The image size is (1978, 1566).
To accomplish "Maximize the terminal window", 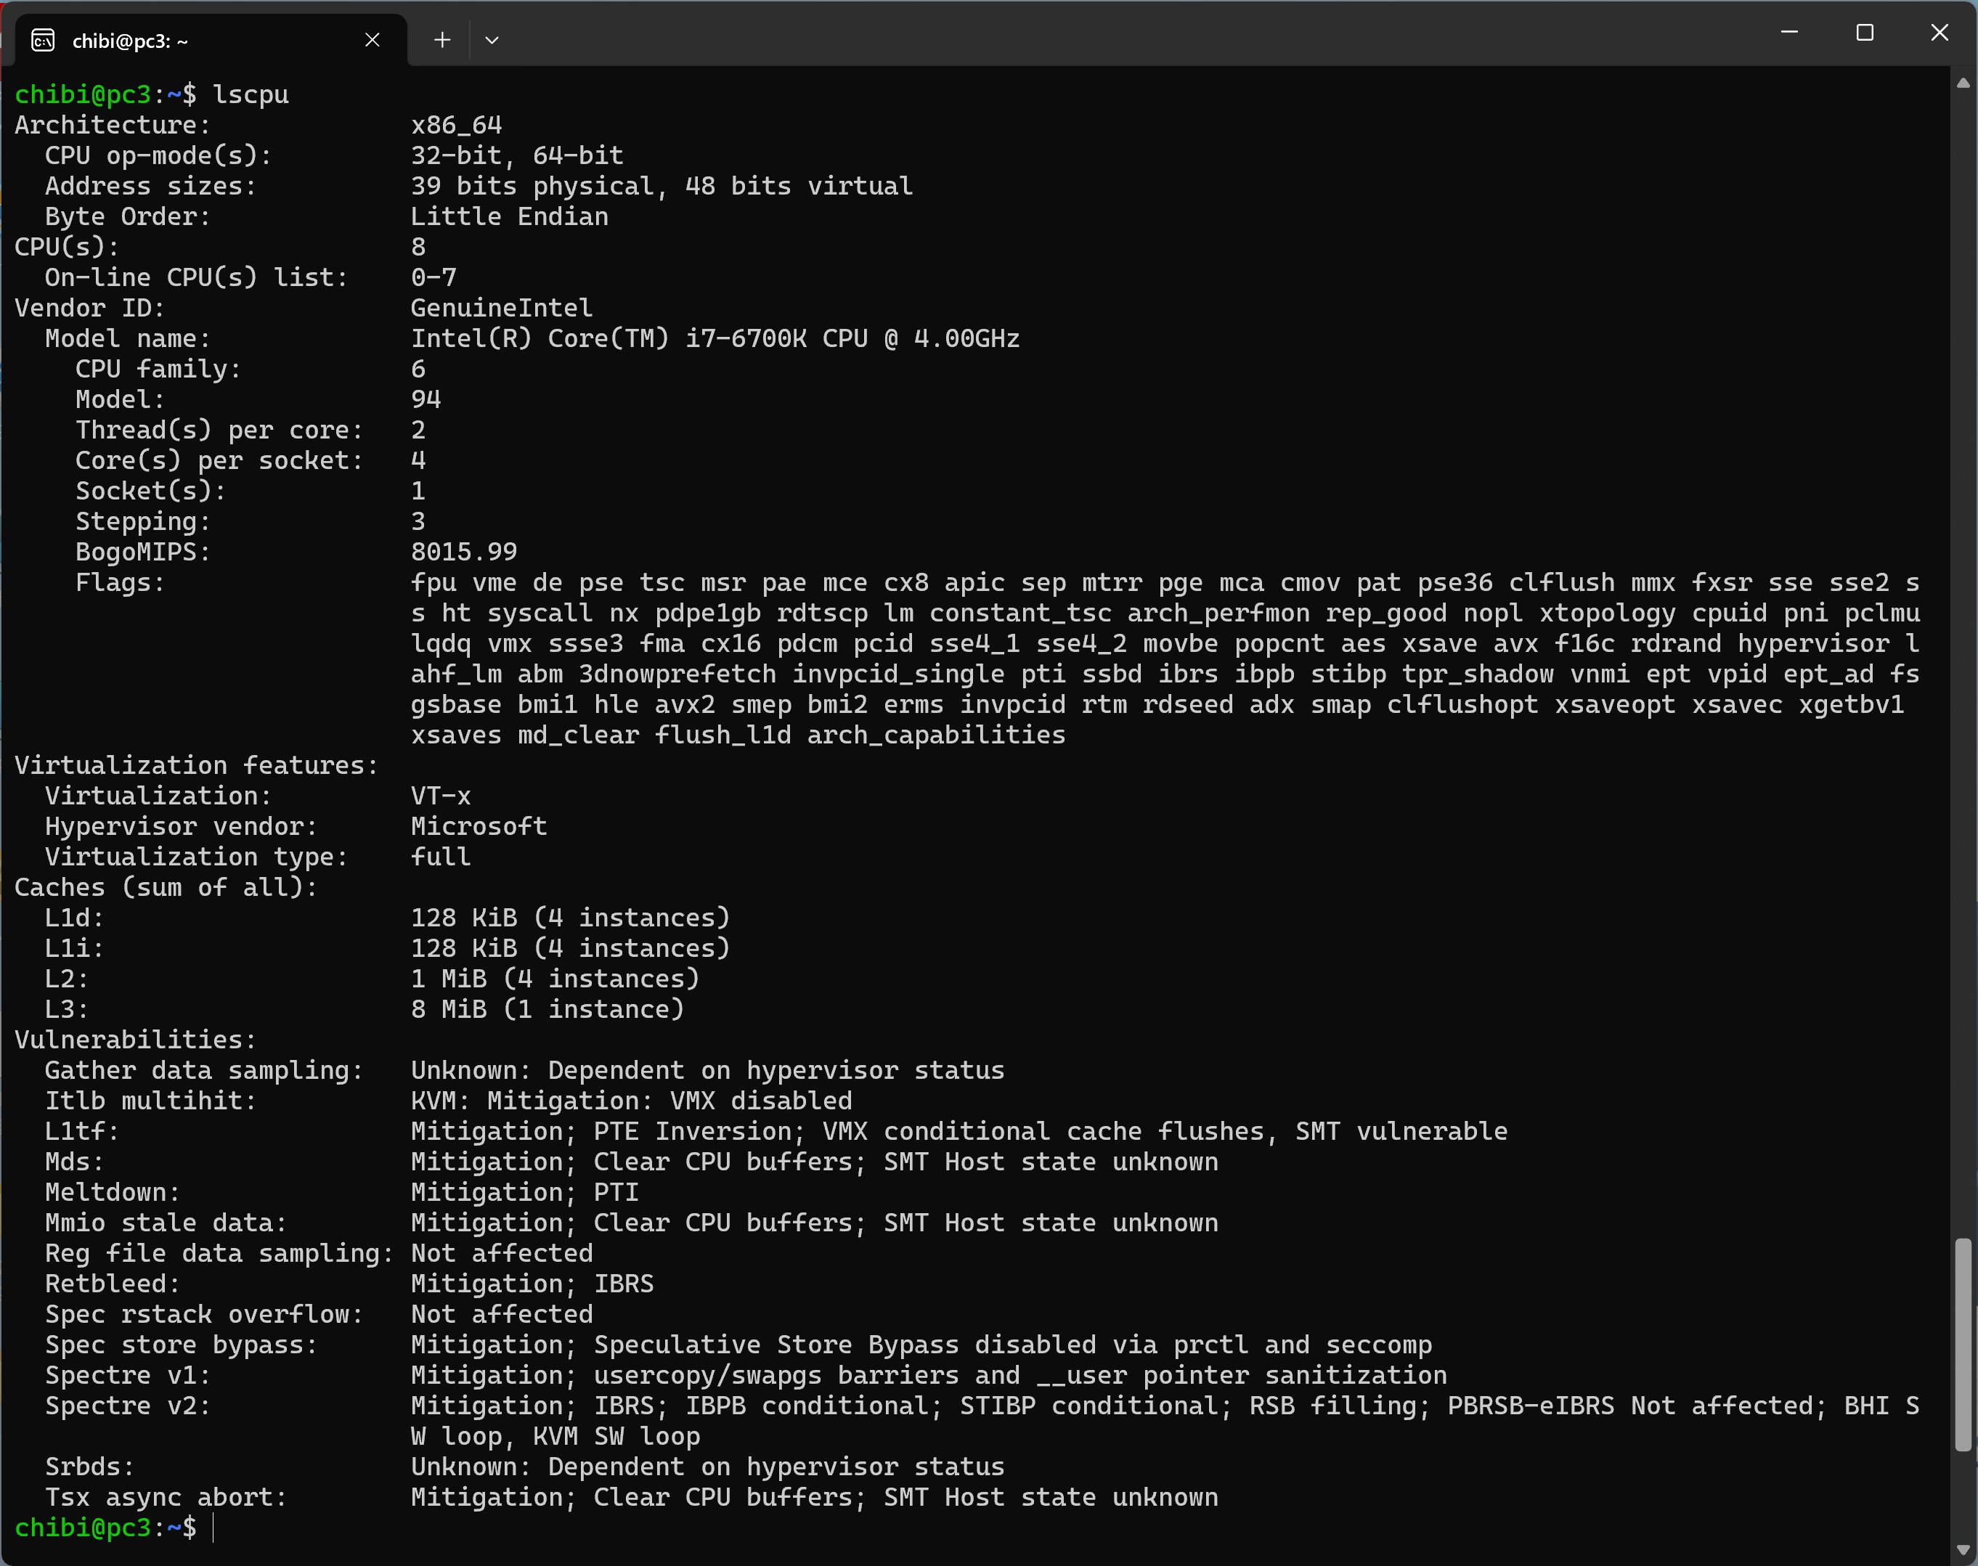I will coord(1864,33).
